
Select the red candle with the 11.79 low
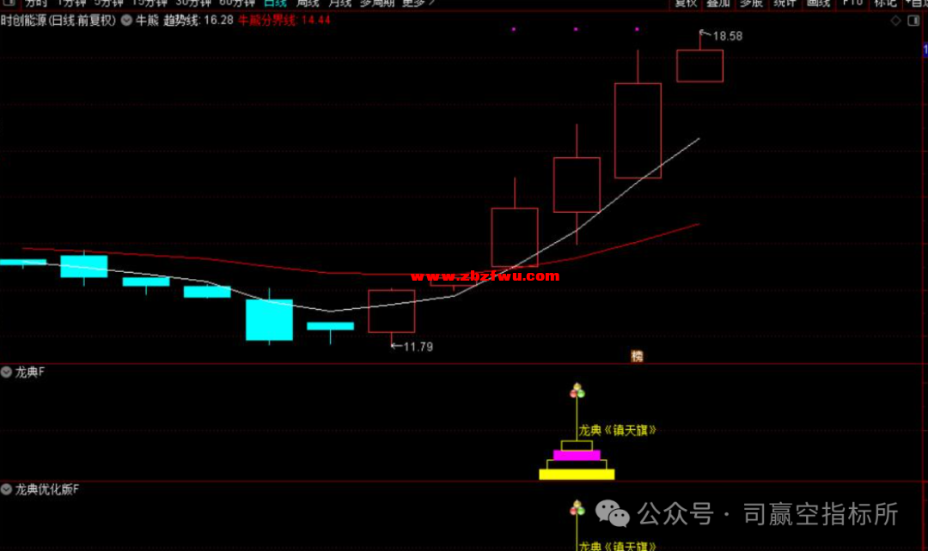391,311
